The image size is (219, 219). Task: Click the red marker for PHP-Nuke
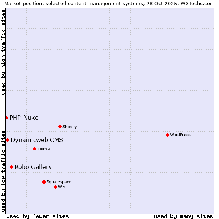pyautogui.click(x=6, y=118)
